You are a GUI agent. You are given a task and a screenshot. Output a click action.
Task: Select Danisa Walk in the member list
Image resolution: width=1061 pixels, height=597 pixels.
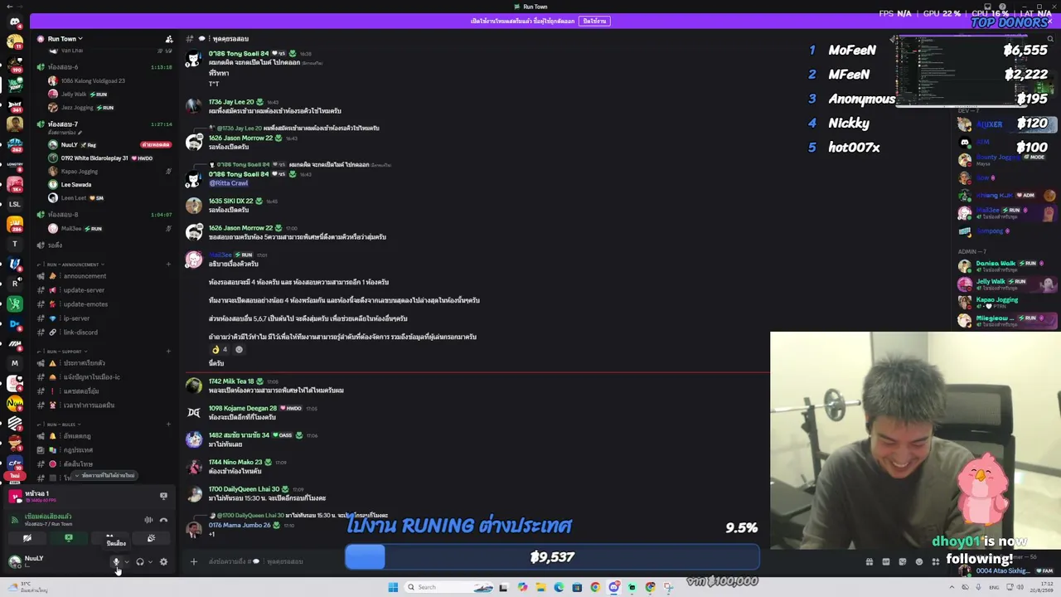[996, 264]
